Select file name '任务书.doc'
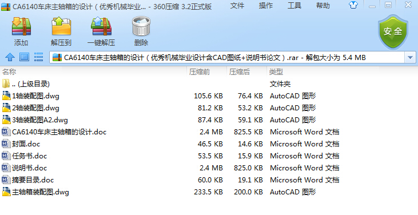The image size is (418, 215). 30,156
